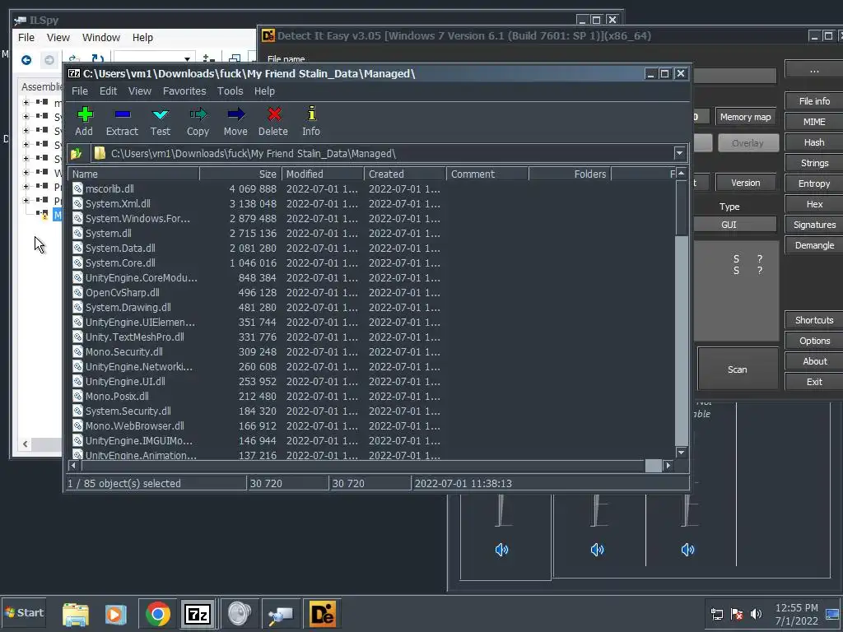Expand the sixth ILSpy assembly tree node
Image resolution: width=843 pixels, height=632 pixels.
coord(26,172)
